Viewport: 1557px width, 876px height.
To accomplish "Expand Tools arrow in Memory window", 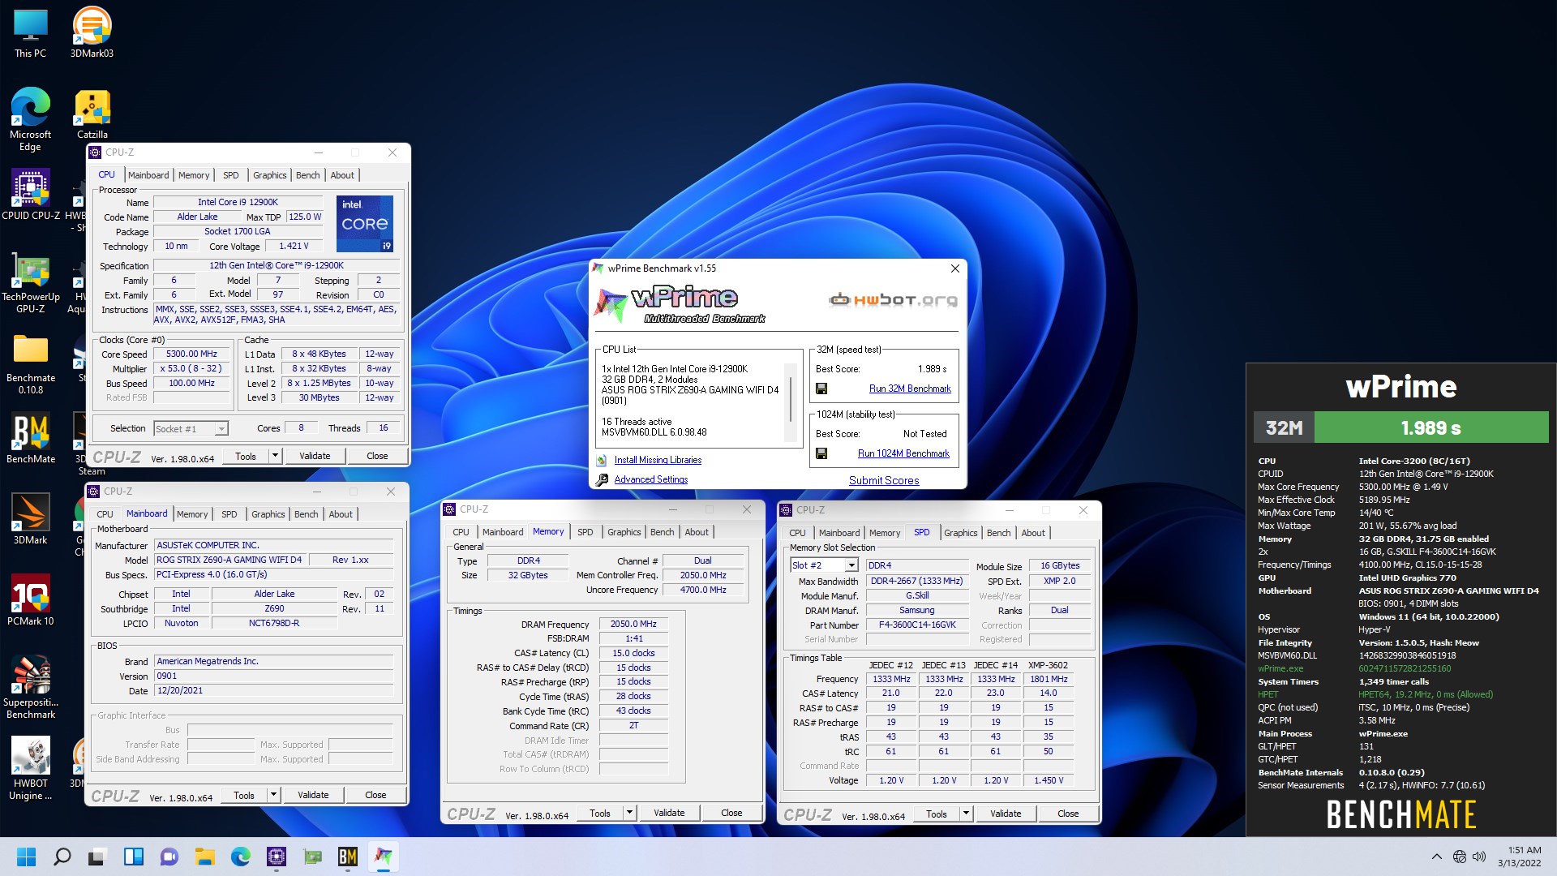I will pos(629,813).
